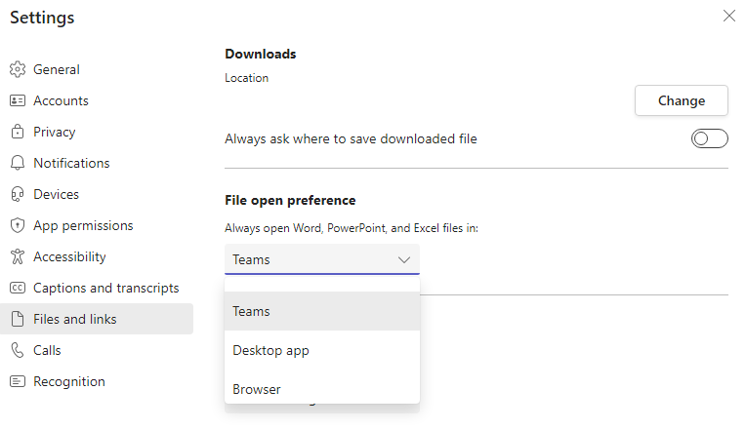Viewport: 746px width, 429px height.
Task: Click the Notifications bell icon
Action: coord(18,163)
